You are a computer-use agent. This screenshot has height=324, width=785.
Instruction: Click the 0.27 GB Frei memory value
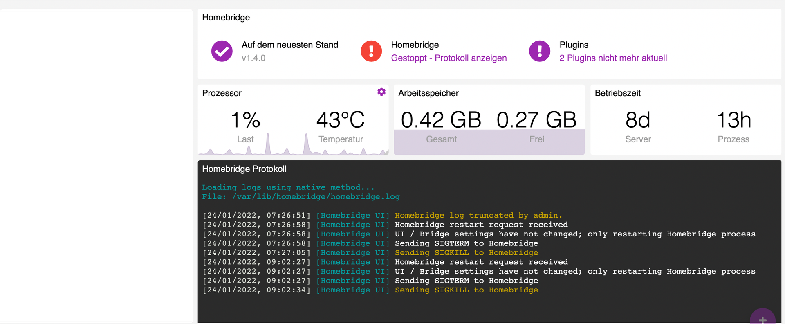[536, 120]
